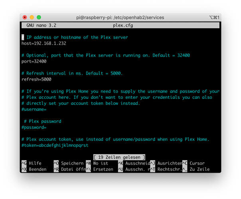Screen dimensions: 241x199
Task: Click the ^C Cursor shortcut
Action: click(x=194, y=163)
